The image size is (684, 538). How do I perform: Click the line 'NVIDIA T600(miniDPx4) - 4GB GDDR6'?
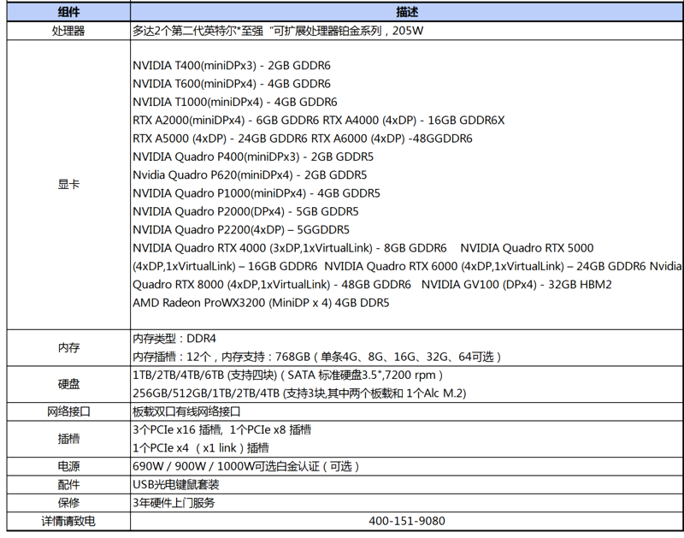click(232, 84)
